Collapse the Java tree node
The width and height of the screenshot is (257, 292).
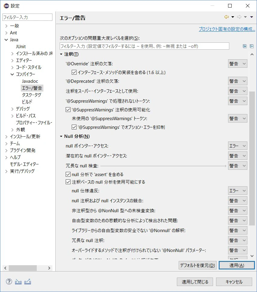(6, 40)
